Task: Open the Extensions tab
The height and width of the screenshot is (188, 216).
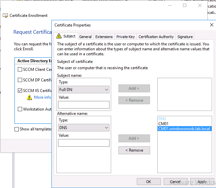Action: [104, 37]
